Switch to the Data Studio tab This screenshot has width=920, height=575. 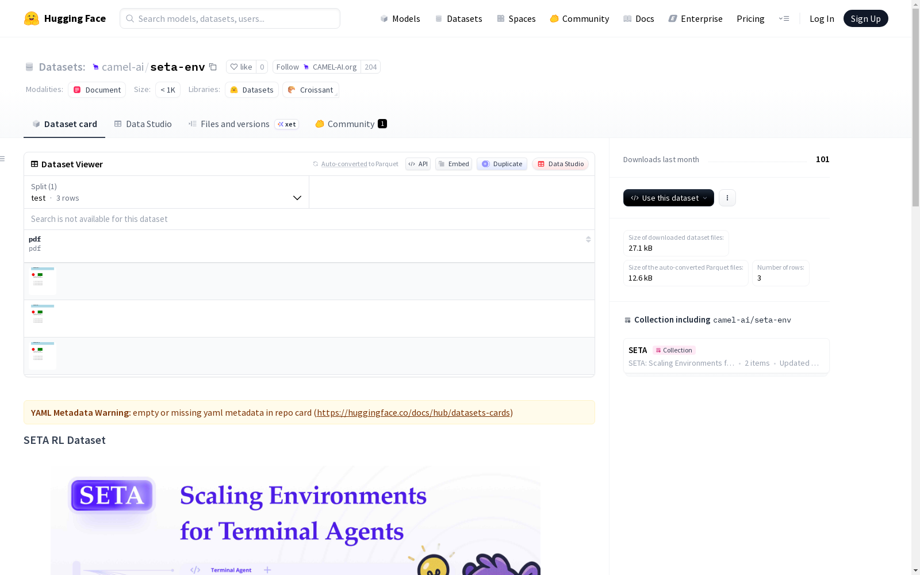(143, 124)
